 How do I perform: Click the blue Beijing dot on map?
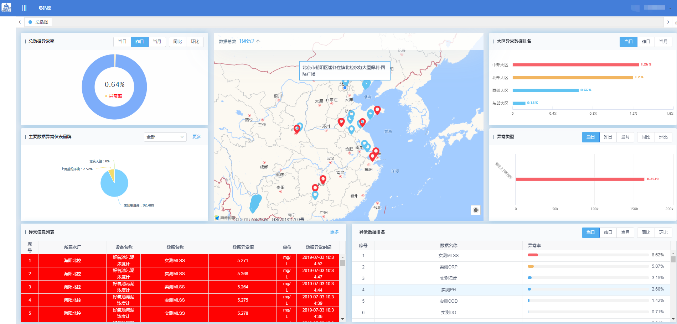(345, 88)
